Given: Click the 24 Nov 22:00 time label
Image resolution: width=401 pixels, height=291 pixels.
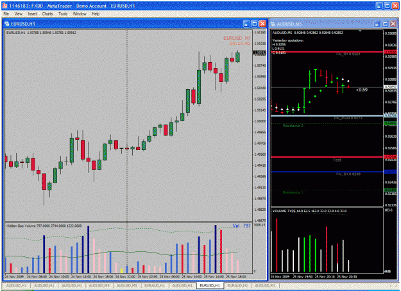Looking at the screenshot, I should point(125,277).
